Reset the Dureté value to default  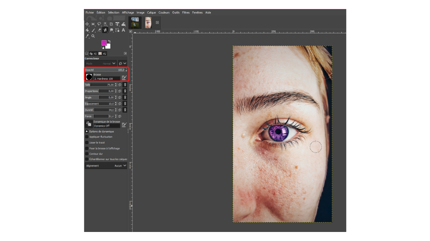click(x=120, y=110)
